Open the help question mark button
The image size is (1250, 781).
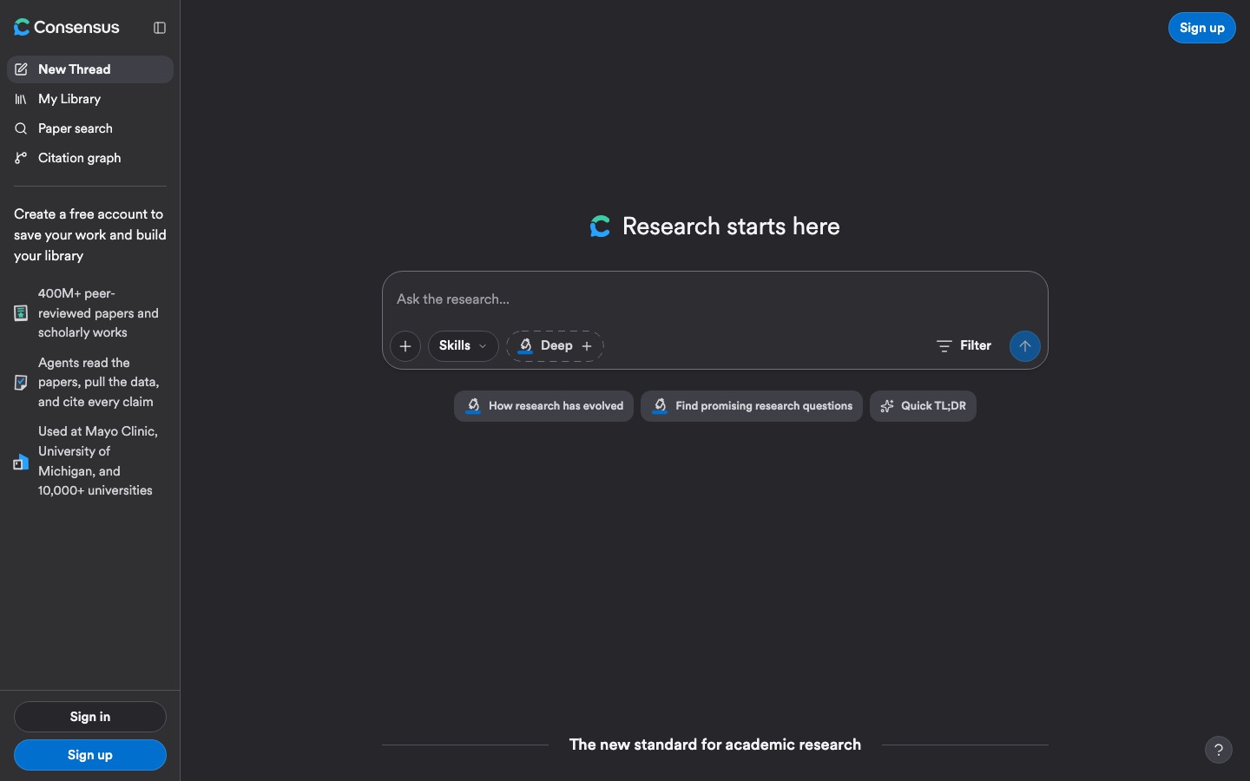point(1219,750)
